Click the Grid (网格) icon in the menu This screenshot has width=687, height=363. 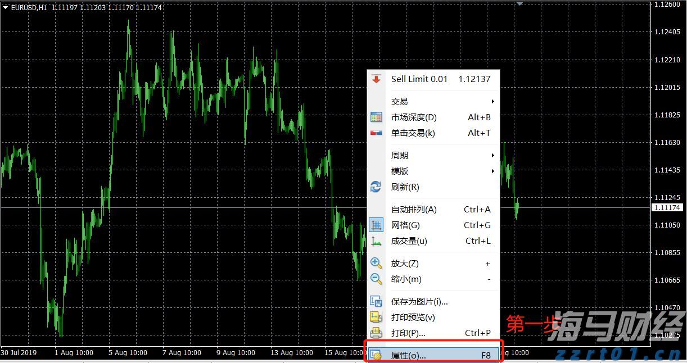click(x=376, y=225)
